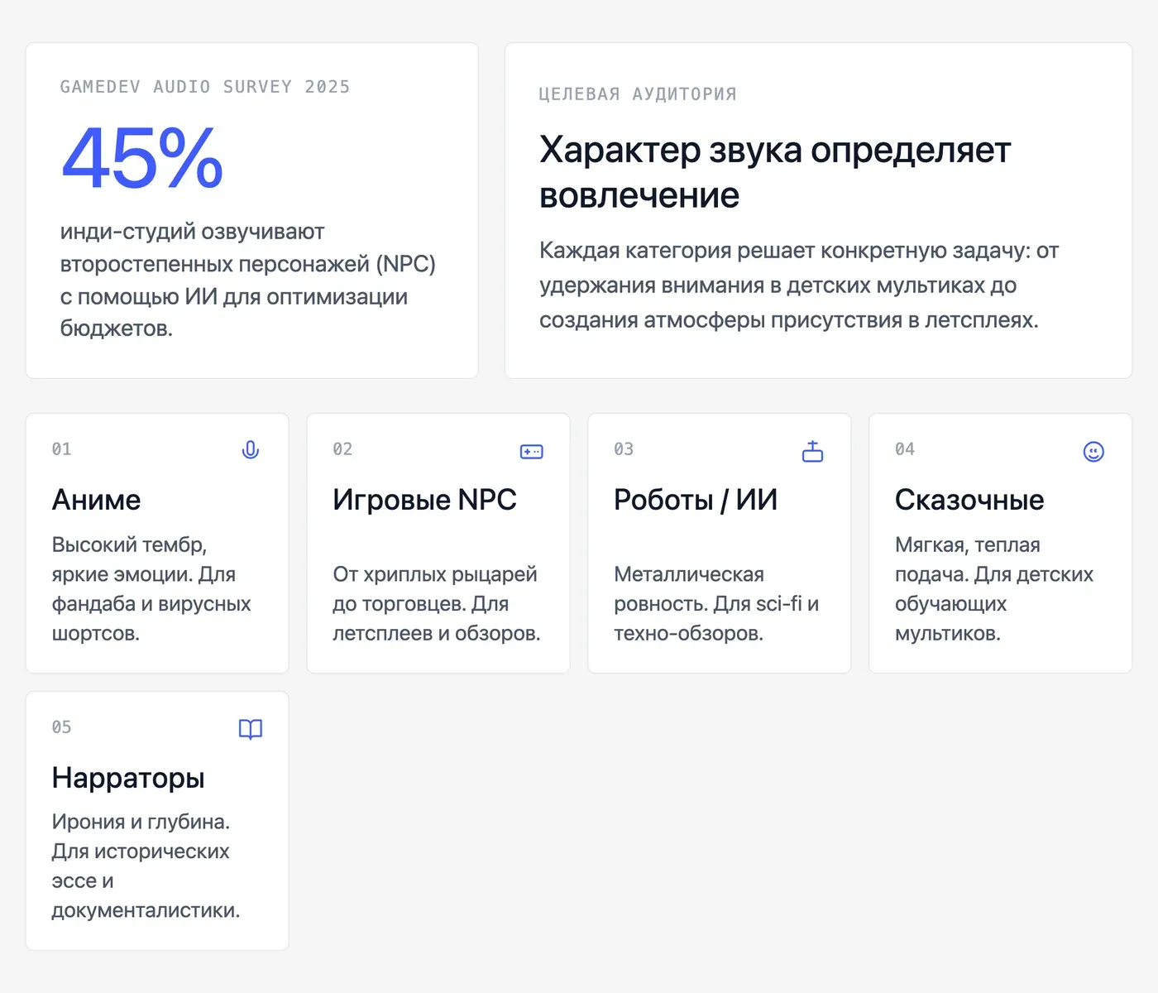Click the microphone icon on the Аниме card

pos(251,450)
